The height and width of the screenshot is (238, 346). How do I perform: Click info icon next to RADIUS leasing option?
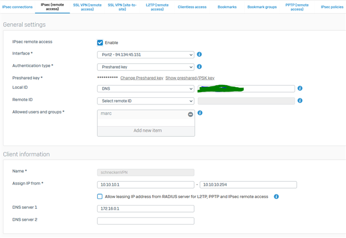(276, 196)
